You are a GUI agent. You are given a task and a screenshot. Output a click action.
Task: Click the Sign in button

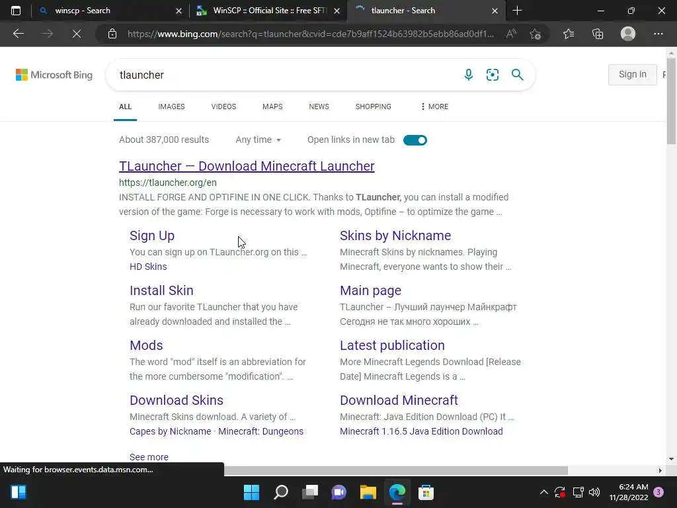point(633,74)
